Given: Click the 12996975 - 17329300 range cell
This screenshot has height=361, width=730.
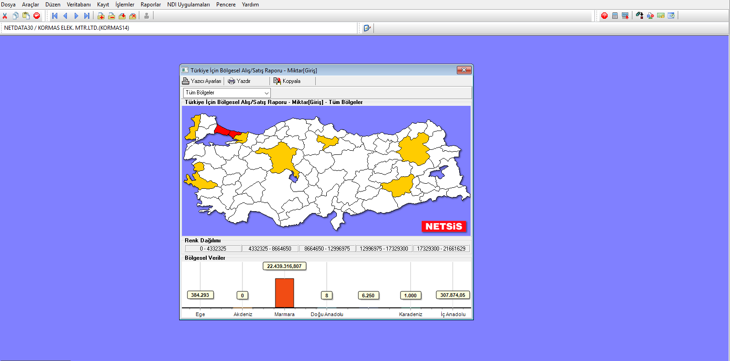Looking at the screenshot, I should (x=384, y=249).
